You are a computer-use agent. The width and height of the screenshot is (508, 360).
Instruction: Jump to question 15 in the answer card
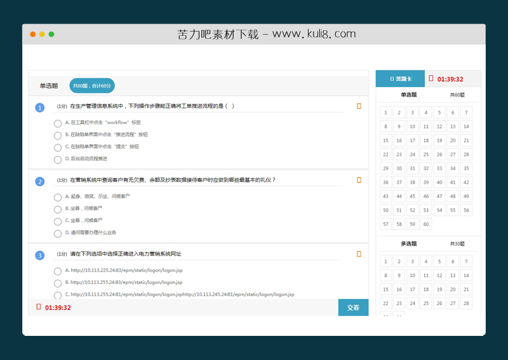pos(385,140)
